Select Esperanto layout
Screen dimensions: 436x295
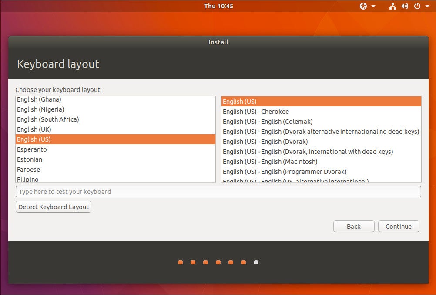[x=115, y=149]
